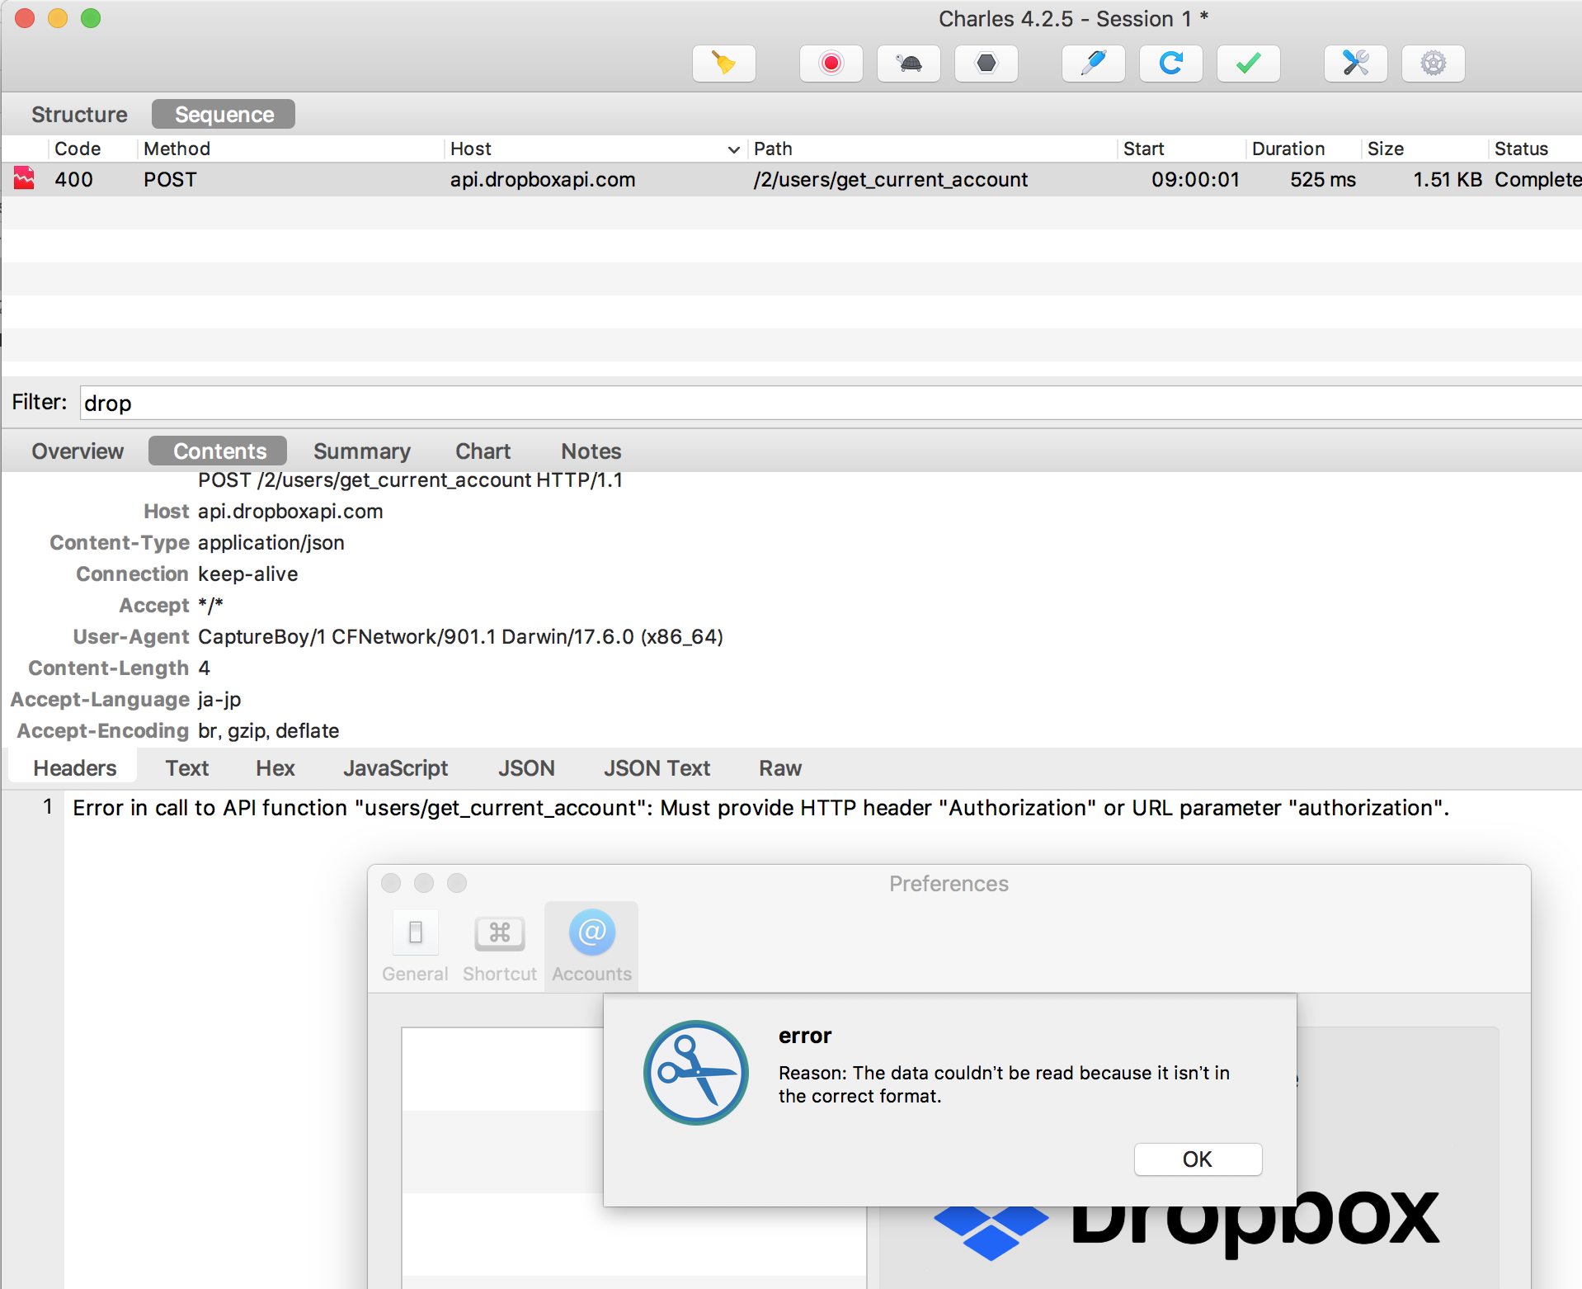Click the Repeat request refresh icon
This screenshot has width=1582, height=1289.
(1170, 64)
